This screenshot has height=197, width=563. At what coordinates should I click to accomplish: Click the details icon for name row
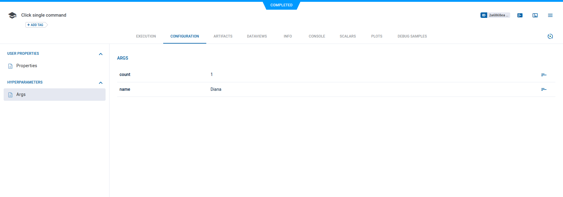coord(544,89)
